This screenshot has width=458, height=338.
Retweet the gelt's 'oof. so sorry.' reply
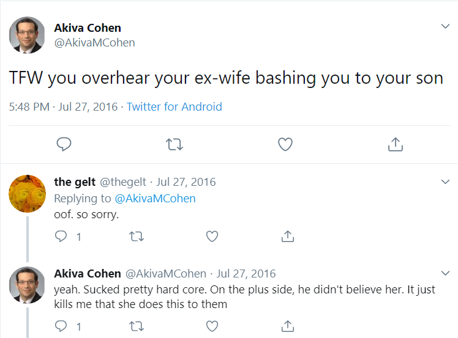[137, 237]
